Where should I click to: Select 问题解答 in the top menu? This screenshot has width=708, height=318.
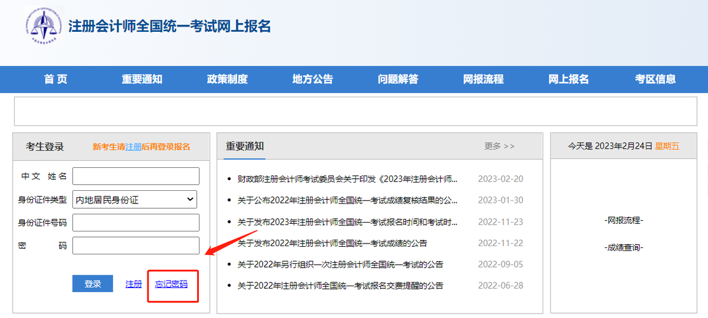point(398,79)
